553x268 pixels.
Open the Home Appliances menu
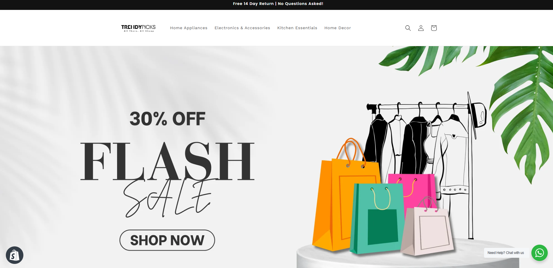pos(189,28)
